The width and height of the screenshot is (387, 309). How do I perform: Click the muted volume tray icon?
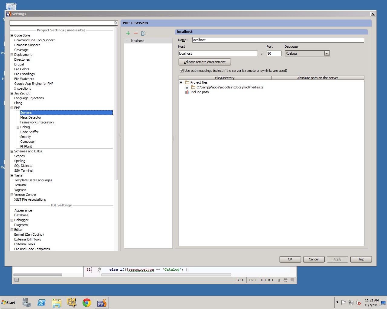(358, 303)
